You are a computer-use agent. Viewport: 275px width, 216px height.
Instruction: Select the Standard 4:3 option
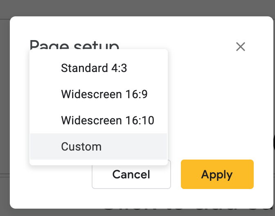pyautogui.click(x=94, y=68)
